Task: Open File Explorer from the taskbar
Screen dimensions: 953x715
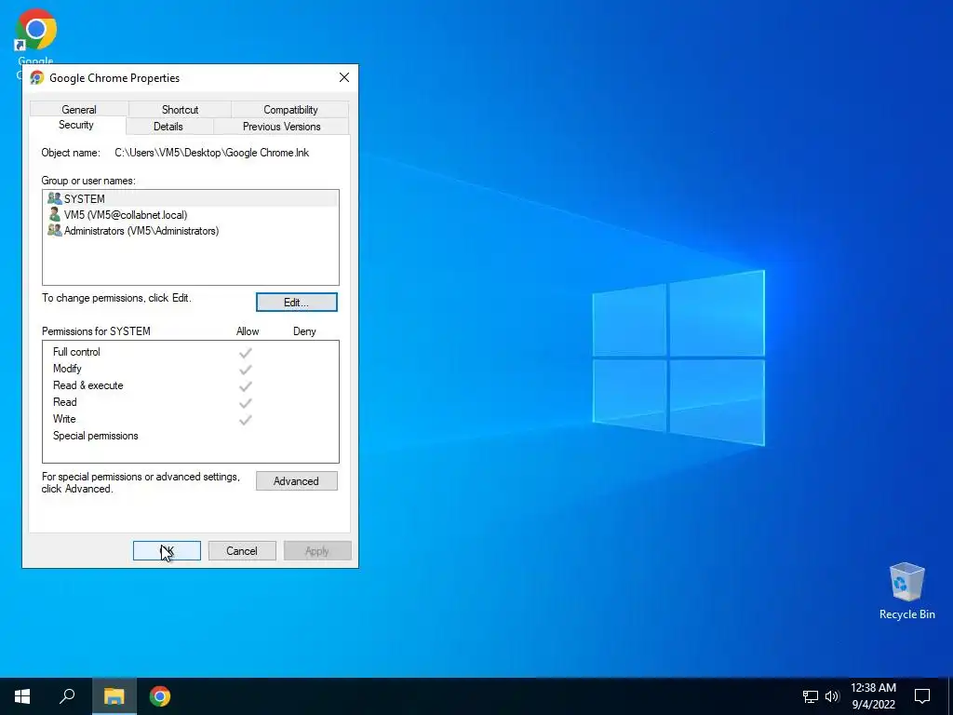Action: (114, 696)
